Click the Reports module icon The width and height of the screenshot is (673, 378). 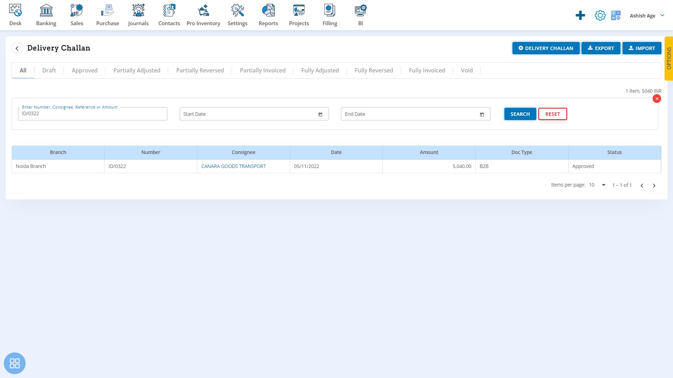click(x=268, y=14)
